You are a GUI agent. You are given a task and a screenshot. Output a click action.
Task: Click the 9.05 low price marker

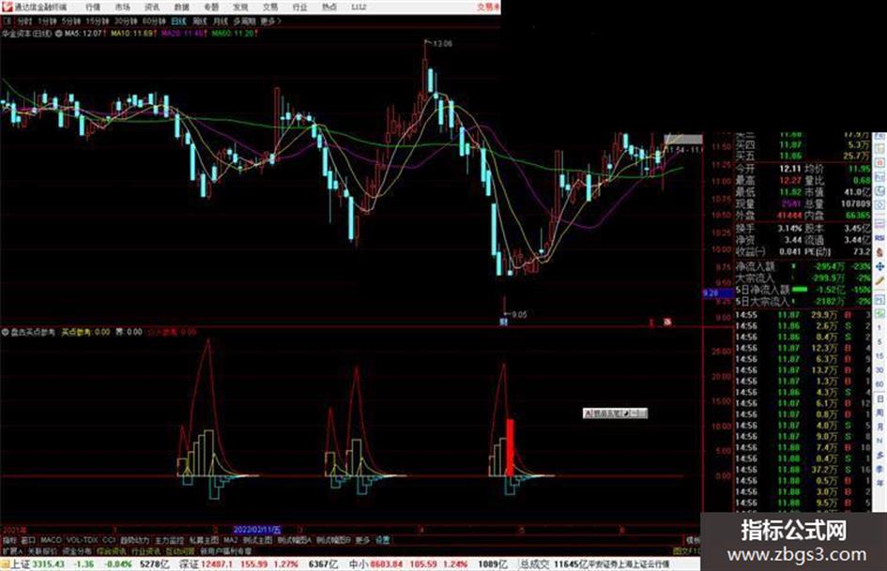click(518, 314)
